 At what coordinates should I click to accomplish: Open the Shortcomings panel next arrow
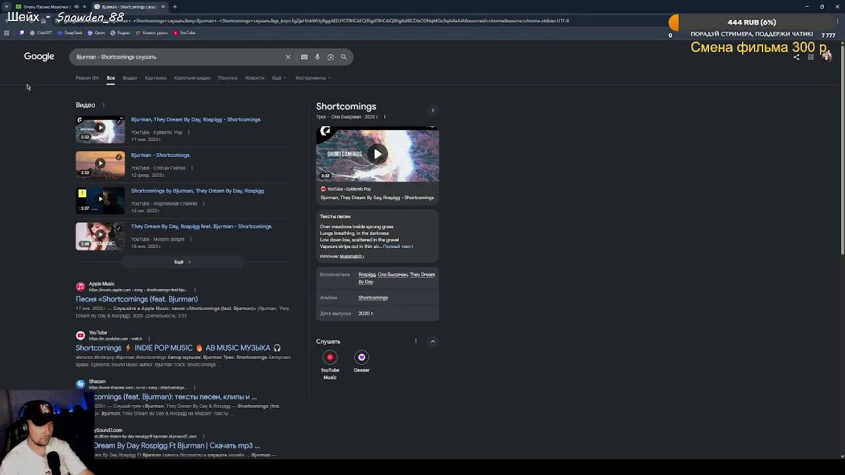click(x=433, y=110)
